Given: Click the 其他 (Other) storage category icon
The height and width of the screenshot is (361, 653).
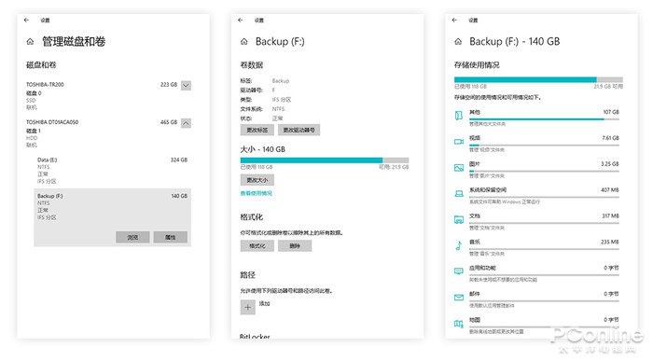Looking at the screenshot, I should (x=459, y=116).
